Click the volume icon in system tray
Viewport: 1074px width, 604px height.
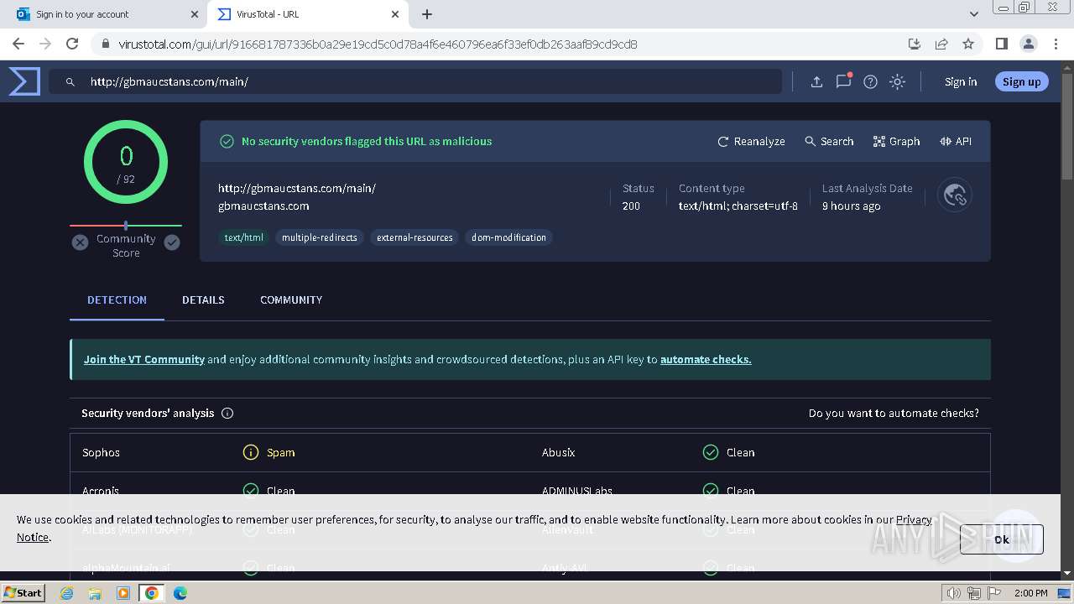[x=954, y=593]
